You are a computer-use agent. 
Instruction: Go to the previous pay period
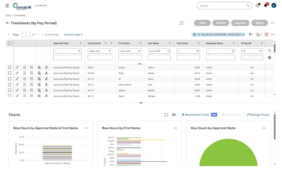(199, 35)
